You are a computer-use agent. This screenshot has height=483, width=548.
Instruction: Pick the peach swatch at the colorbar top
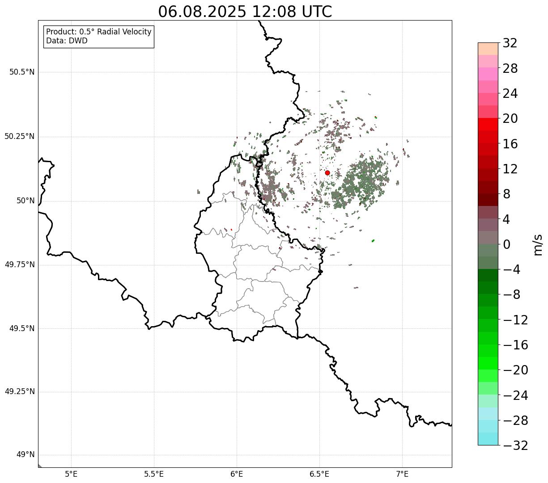point(488,49)
